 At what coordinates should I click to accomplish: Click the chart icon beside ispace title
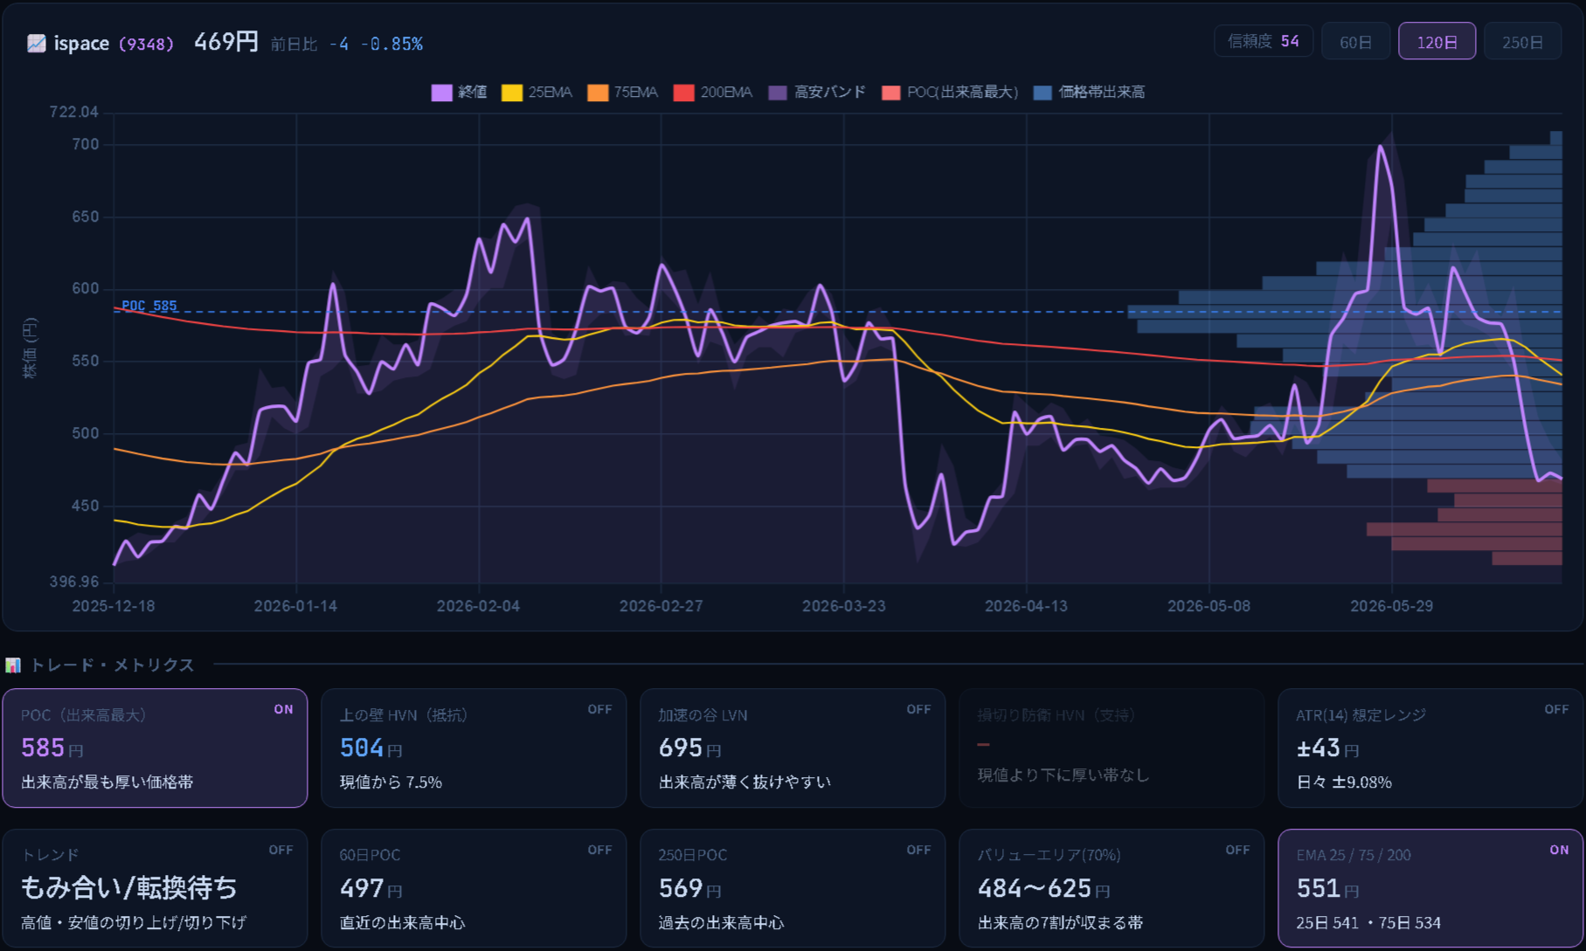pyautogui.click(x=37, y=43)
